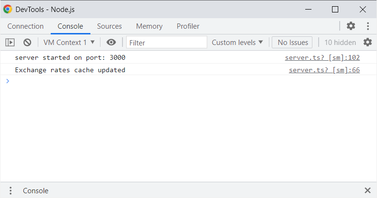
Task: Open the server.ts:102 source link
Action: (x=322, y=58)
